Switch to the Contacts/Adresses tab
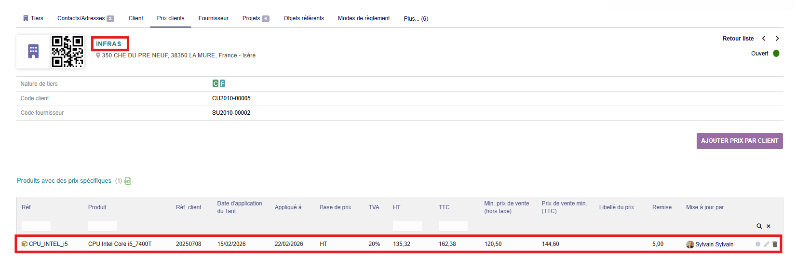Viewport: 796px width, 271px height. pos(81,18)
